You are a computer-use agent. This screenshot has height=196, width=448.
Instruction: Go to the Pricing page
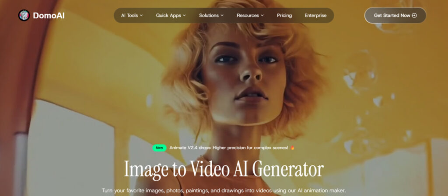(284, 15)
